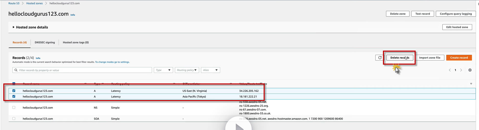The image size is (479, 130).
Task: Switch to Records (4) tab
Action: click(20, 42)
